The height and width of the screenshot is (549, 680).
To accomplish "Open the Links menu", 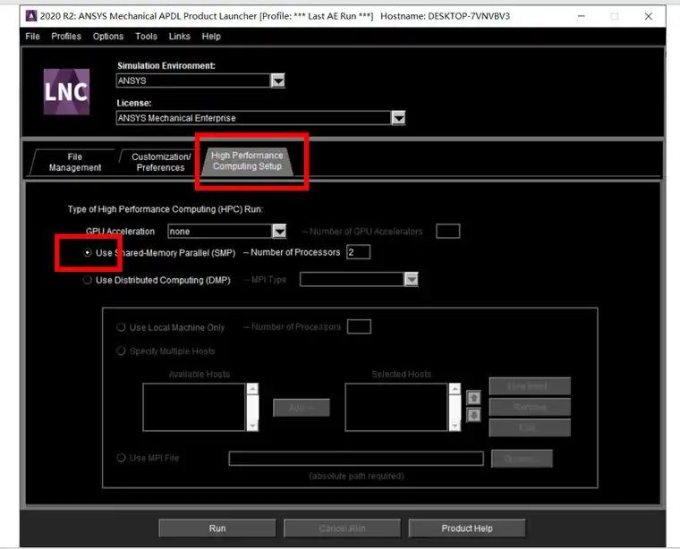I will (180, 37).
